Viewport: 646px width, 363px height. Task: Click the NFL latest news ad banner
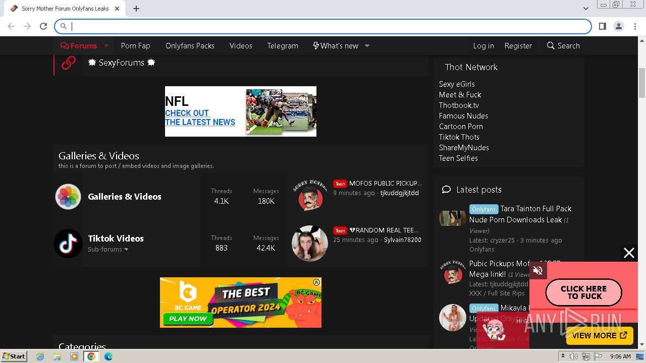[x=241, y=111]
